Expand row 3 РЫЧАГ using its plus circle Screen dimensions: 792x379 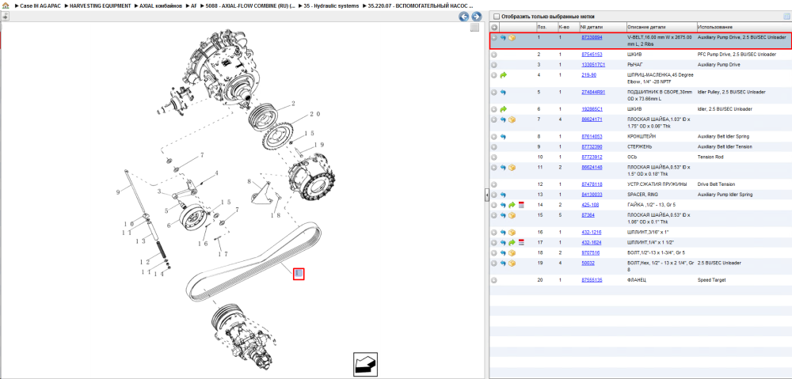[x=494, y=65]
